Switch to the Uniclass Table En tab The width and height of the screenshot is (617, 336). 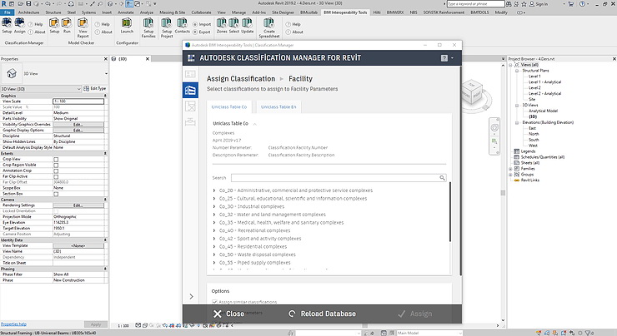[278, 106]
